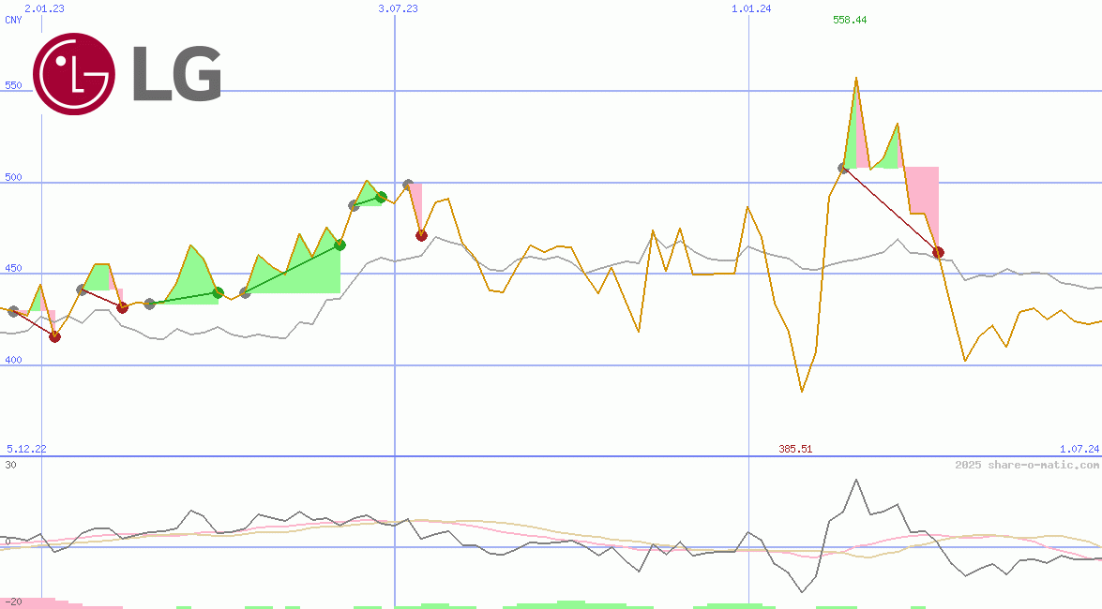Click the 385.51 low price label
This screenshot has width=1102, height=609.
pos(794,450)
